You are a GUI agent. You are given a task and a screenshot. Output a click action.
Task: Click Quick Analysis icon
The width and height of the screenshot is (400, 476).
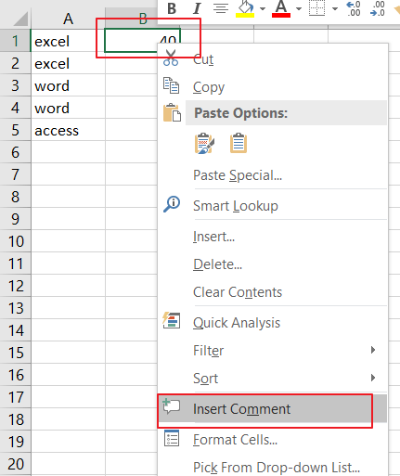[172, 320]
